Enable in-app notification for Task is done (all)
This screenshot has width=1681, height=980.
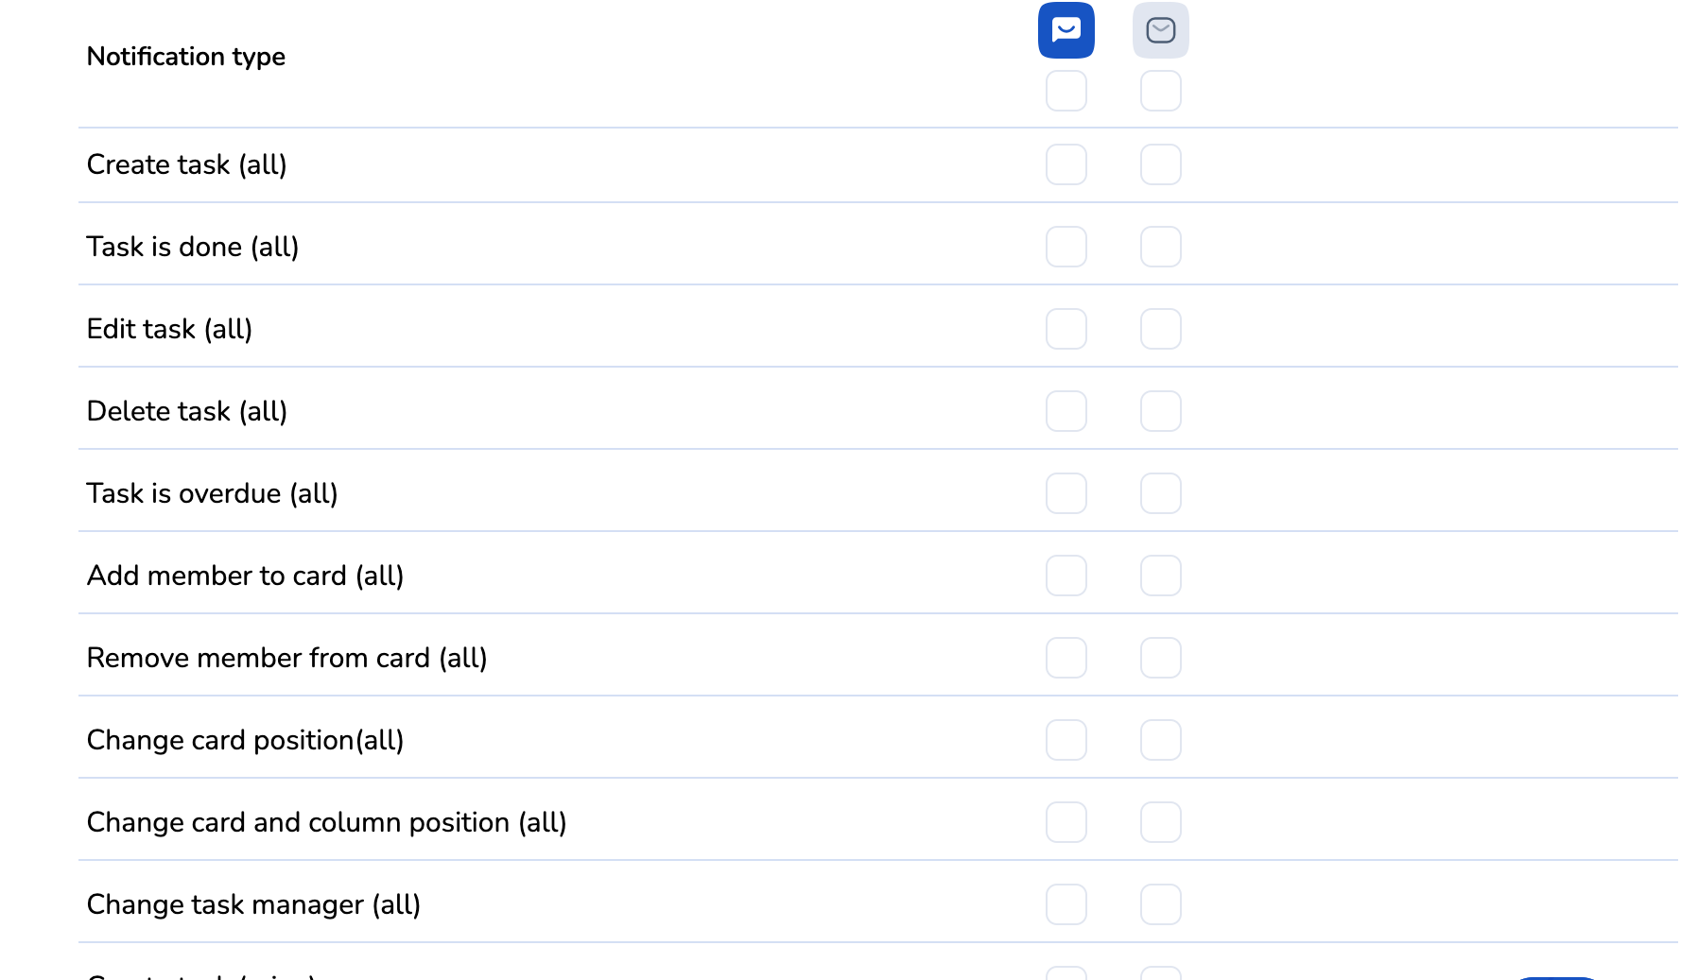(x=1066, y=247)
